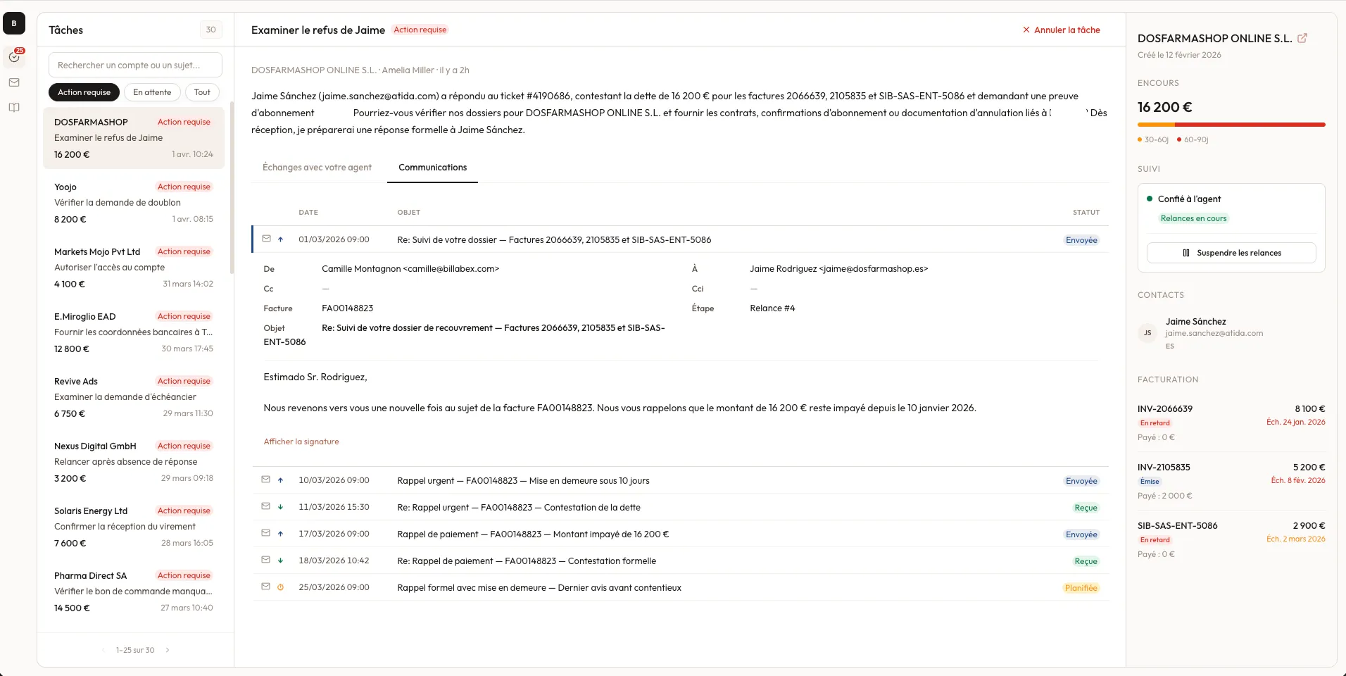Click envelope icon on 01/03/2026 email row
1346x676 pixels.
coord(266,239)
